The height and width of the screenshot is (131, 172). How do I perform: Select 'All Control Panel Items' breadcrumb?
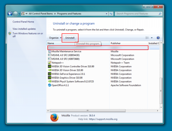click(x=41, y=14)
